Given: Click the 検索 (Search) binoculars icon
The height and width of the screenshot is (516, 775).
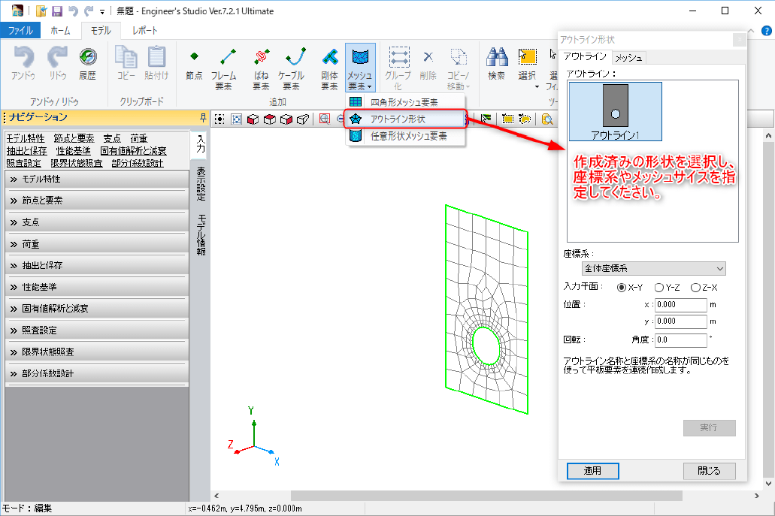Looking at the screenshot, I should pyautogui.click(x=496, y=62).
